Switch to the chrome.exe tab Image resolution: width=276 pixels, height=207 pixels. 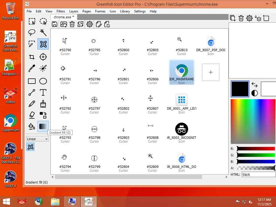64,17
